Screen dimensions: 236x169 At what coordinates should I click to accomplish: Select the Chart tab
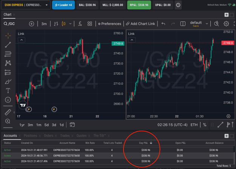8,15
